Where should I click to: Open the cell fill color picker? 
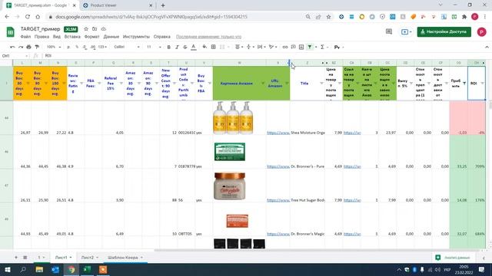tap(204, 47)
